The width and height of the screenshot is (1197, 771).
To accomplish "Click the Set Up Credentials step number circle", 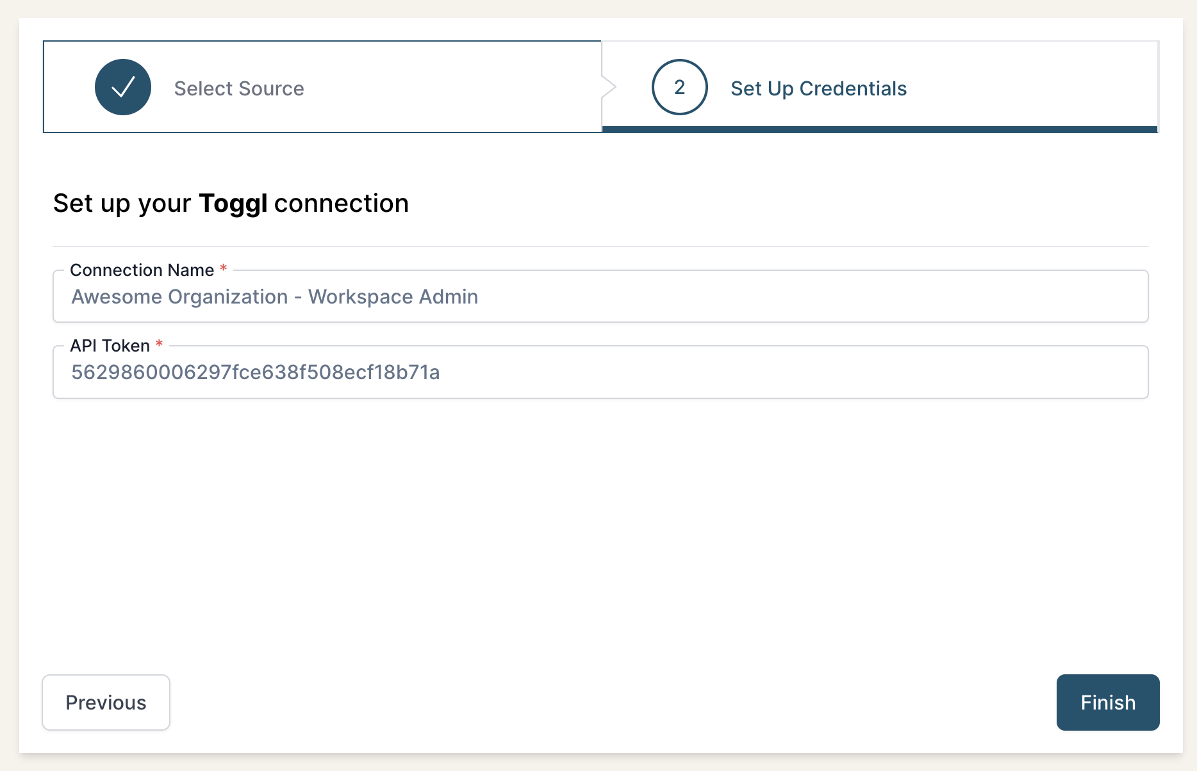I will click(x=679, y=87).
